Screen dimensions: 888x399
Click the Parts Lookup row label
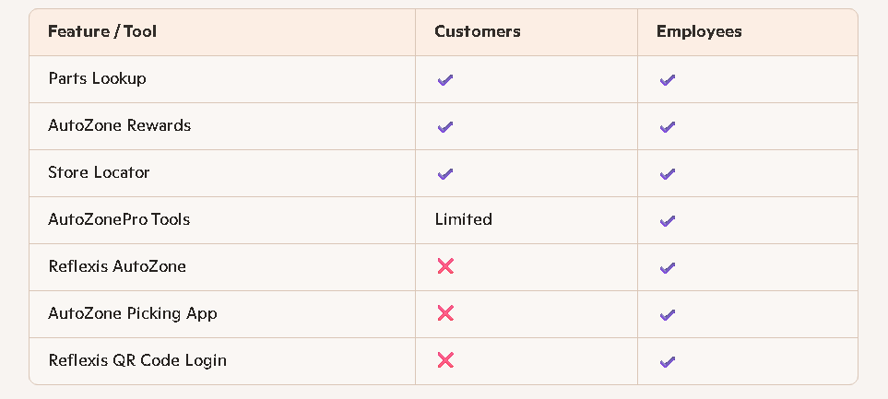click(x=97, y=78)
